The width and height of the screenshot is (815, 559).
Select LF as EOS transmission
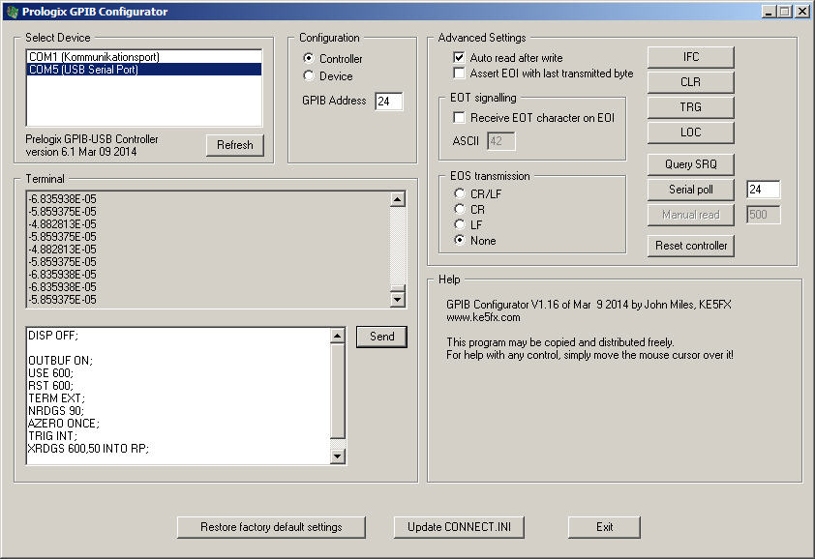point(460,225)
